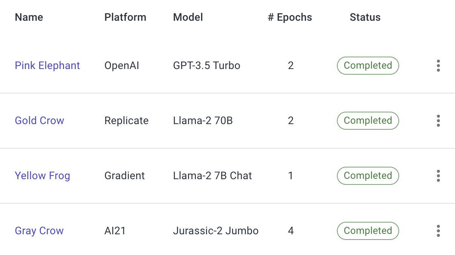Open the Gray Crow row options menu

[x=438, y=231]
